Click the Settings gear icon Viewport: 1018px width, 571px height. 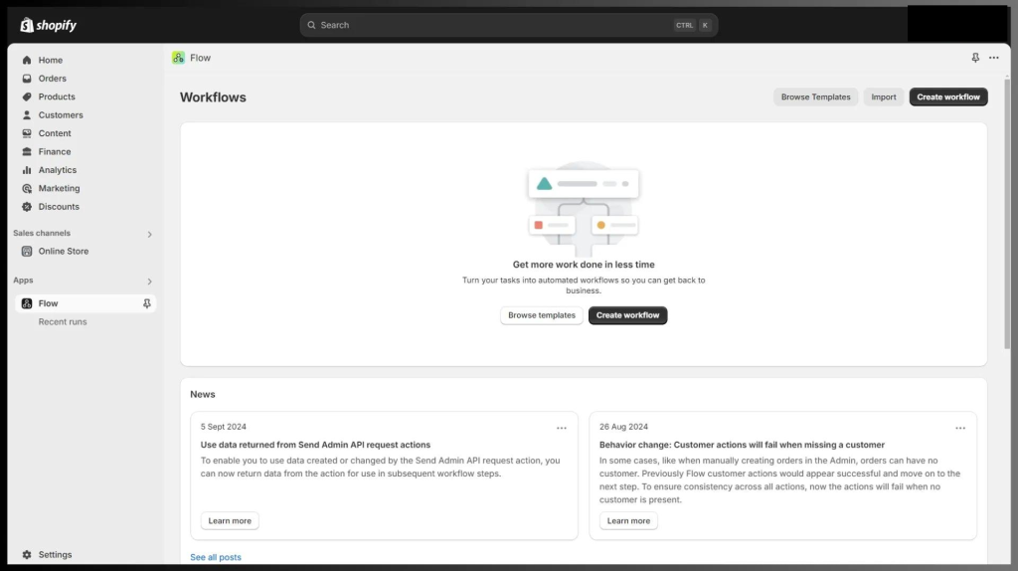click(x=27, y=555)
